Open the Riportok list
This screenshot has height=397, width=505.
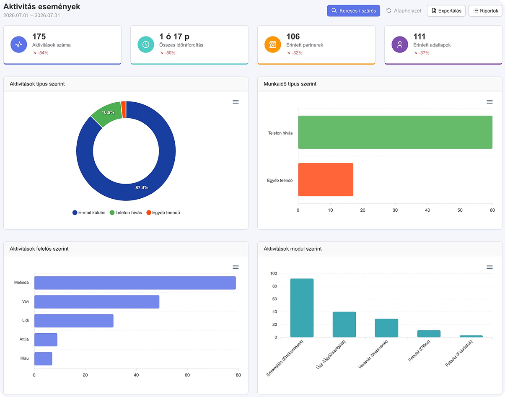(x=485, y=10)
